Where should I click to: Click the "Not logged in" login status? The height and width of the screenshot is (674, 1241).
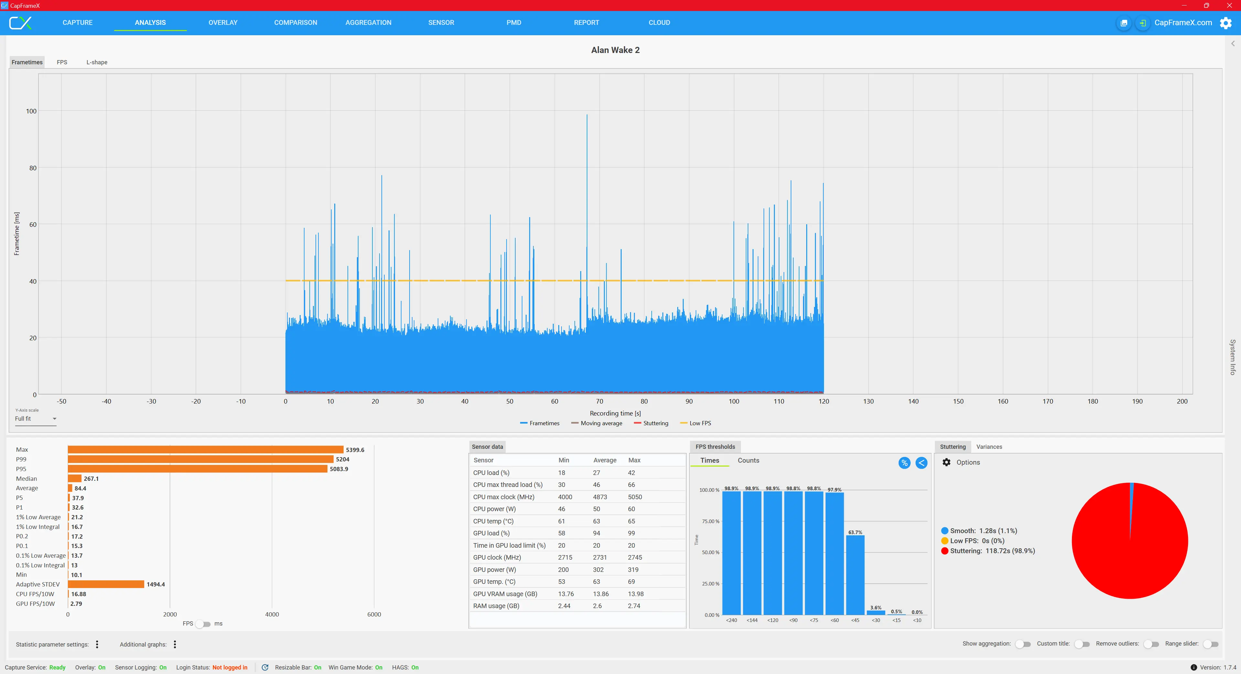(230, 667)
